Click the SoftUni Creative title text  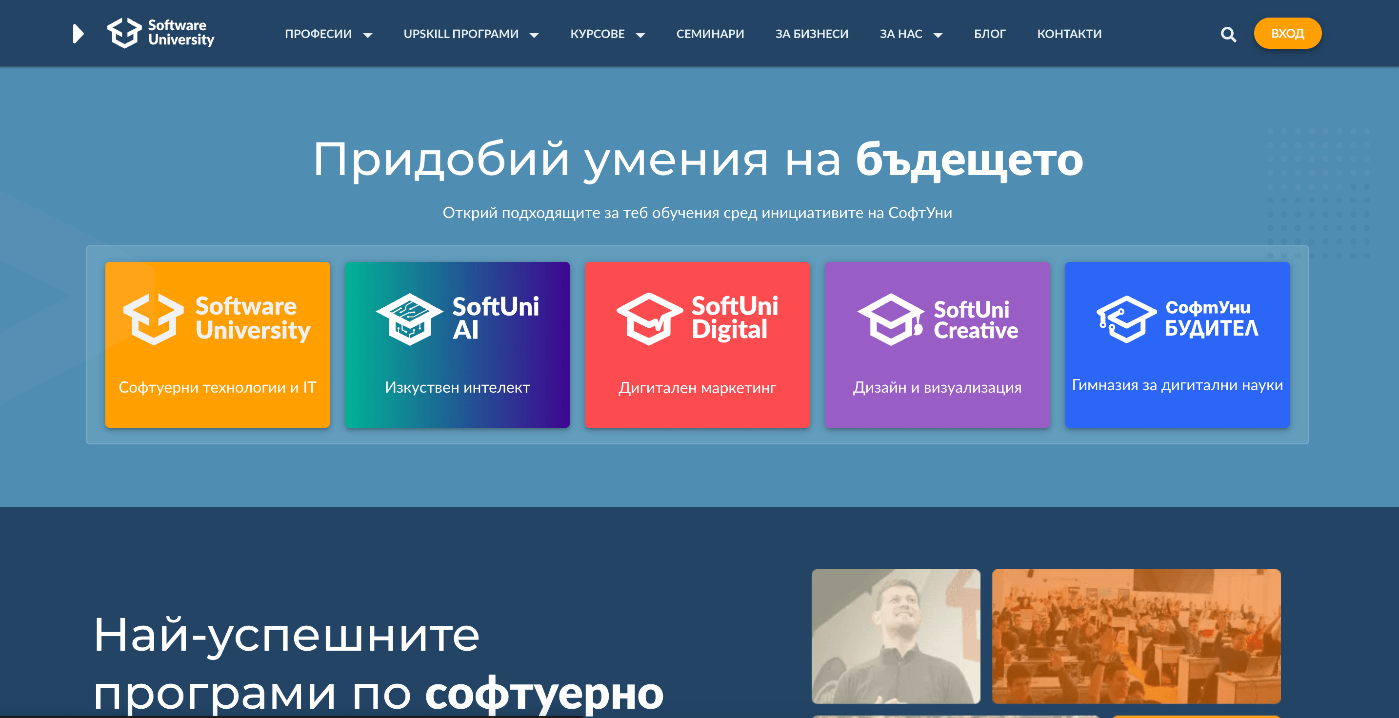pos(976,320)
